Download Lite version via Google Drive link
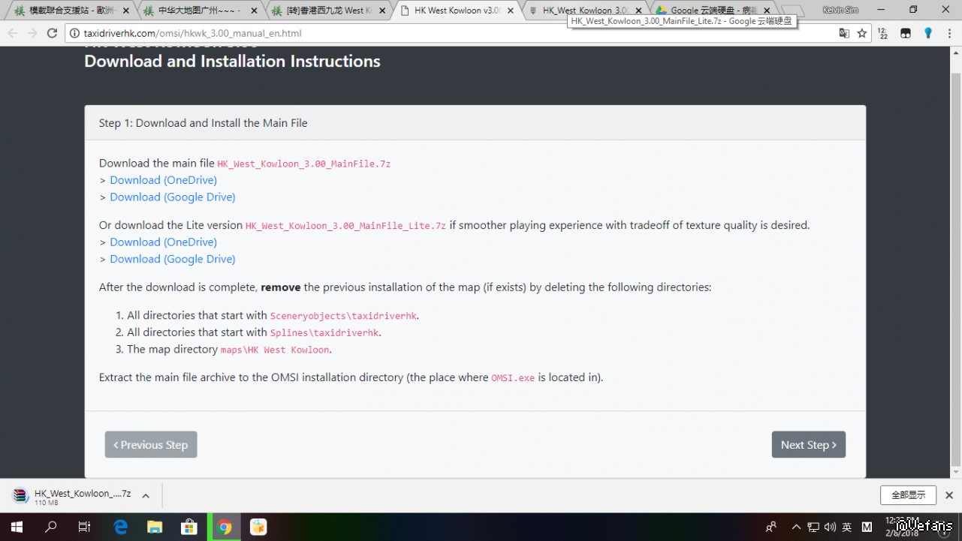Image resolution: width=962 pixels, height=541 pixels. (x=172, y=259)
